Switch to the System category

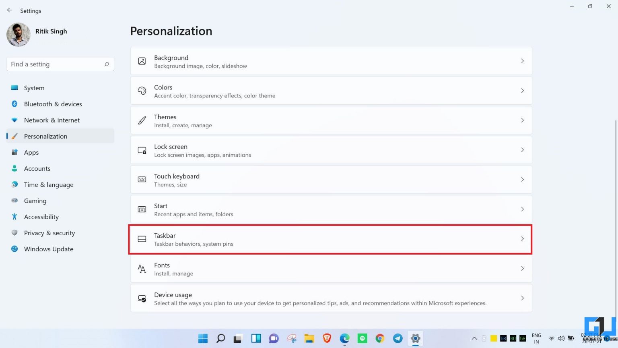[x=34, y=88]
